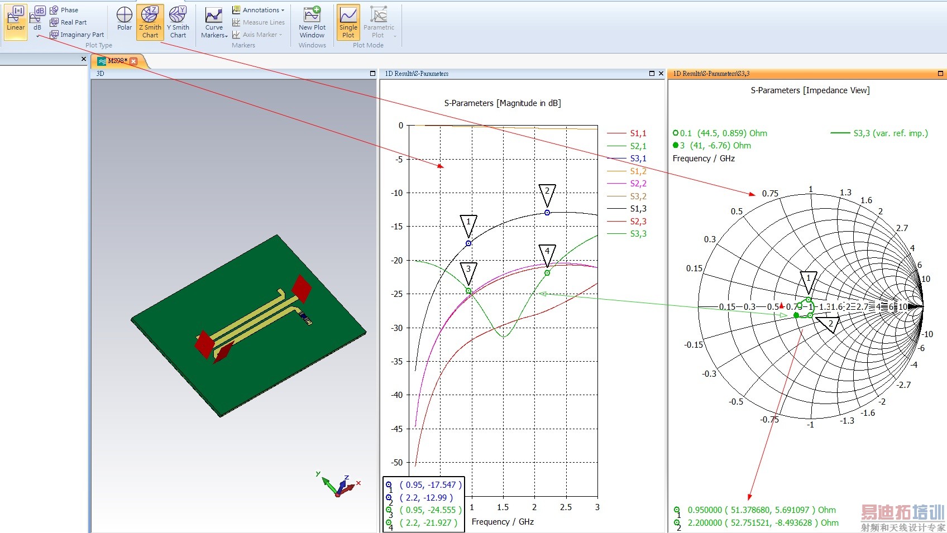Close the MS98* tab
The width and height of the screenshot is (947, 533).
point(133,61)
